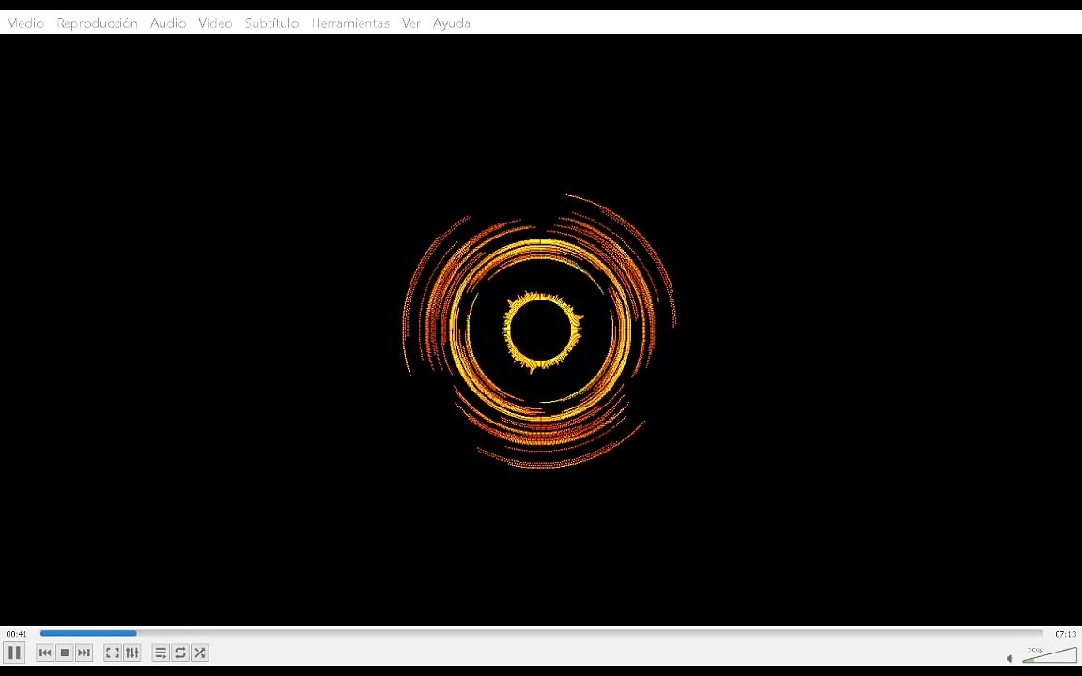Open the Audio menu

pos(168,23)
